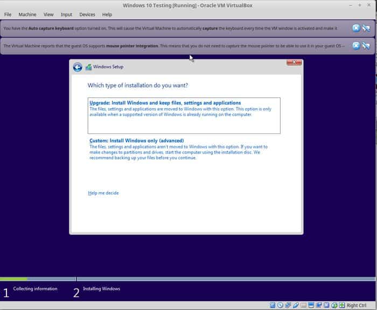The height and width of the screenshot is (310, 377).
Task: Open the File menu
Action: [x=8, y=15]
